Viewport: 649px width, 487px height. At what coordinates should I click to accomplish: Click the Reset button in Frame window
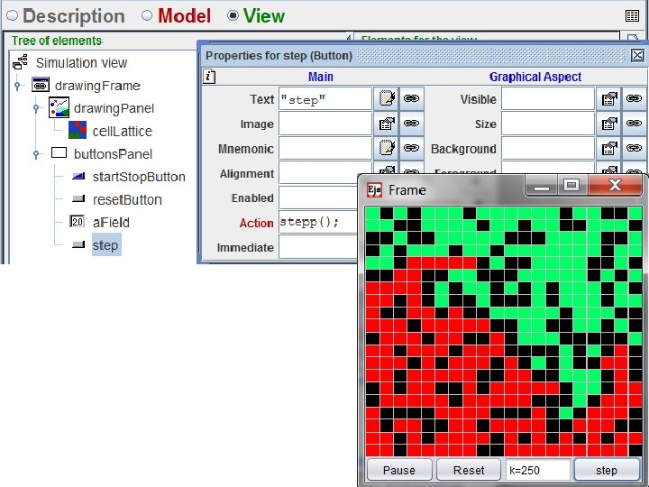[469, 470]
